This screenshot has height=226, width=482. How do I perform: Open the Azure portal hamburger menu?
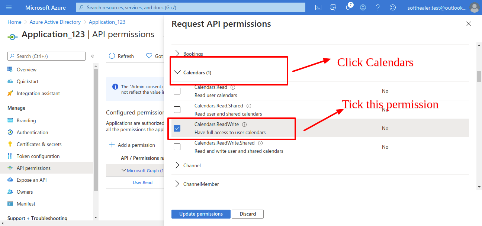click(9, 7)
